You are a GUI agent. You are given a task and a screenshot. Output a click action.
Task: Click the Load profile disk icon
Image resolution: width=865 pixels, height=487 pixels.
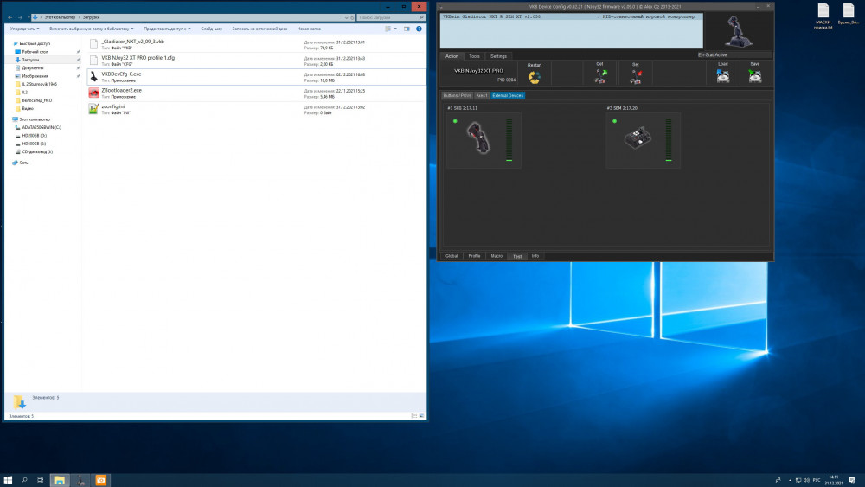[x=723, y=77]
